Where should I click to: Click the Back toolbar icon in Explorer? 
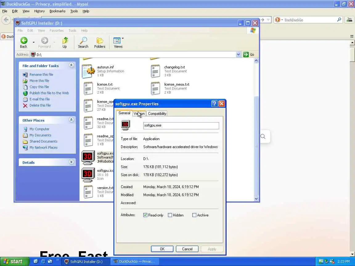(24, 42)
